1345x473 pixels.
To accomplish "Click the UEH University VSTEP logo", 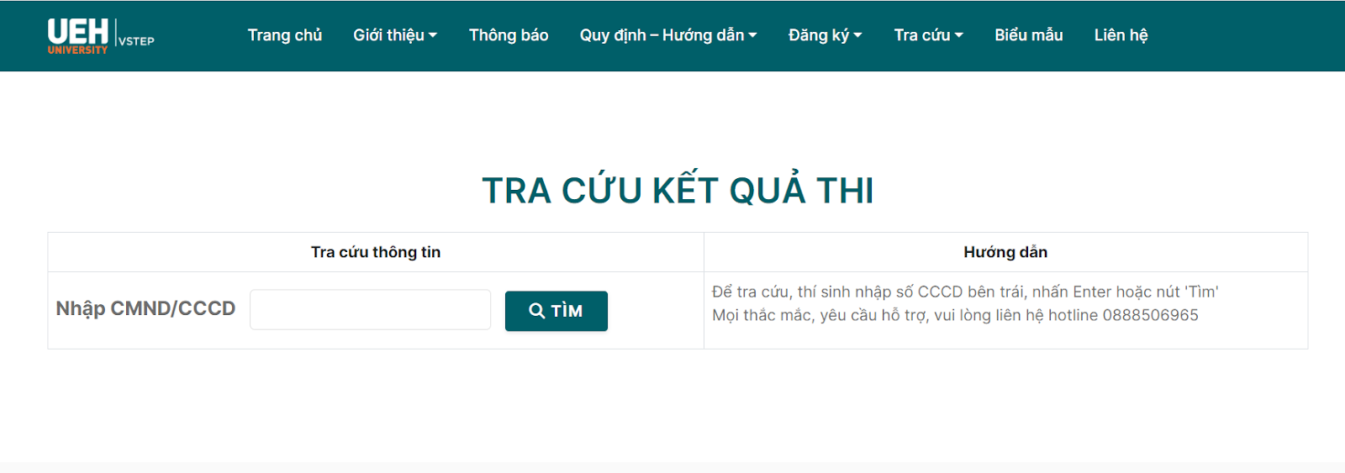I will [101, 36].
